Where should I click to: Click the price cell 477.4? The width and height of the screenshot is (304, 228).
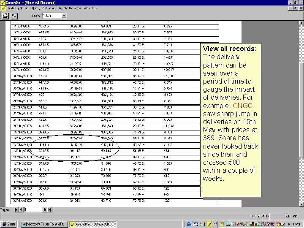[43, 76]
